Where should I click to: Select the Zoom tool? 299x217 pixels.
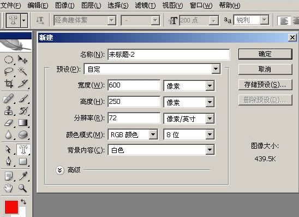23,188
